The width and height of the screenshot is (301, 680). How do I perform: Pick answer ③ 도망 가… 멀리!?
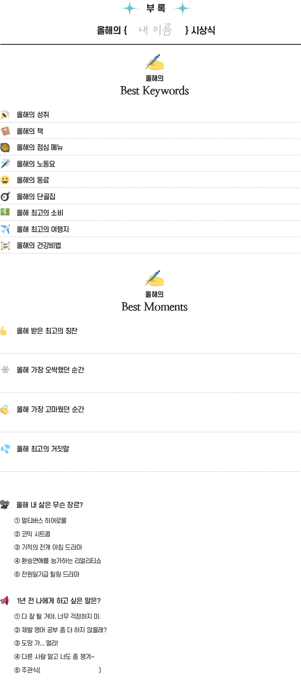click(36, 643)
